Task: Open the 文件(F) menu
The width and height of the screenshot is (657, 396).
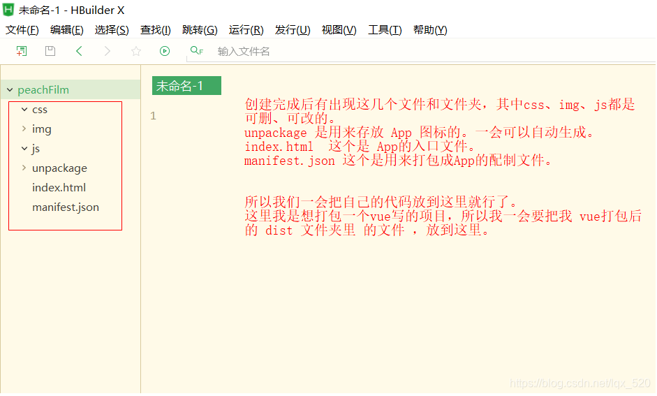Action: click(x=22, y=30)
